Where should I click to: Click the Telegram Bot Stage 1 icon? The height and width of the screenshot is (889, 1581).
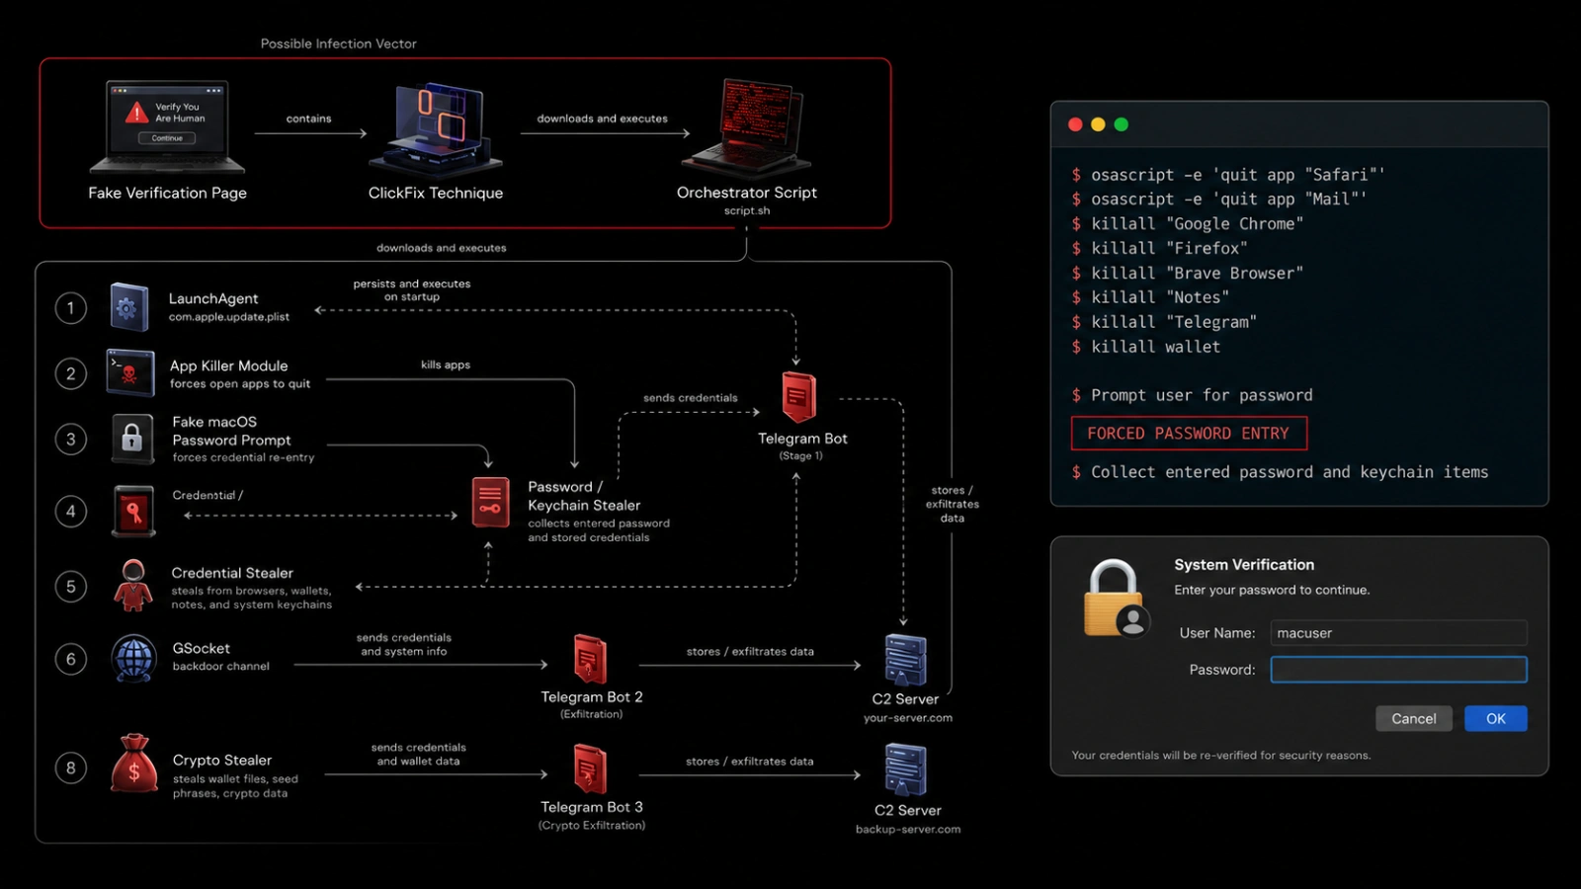[798, 397]
